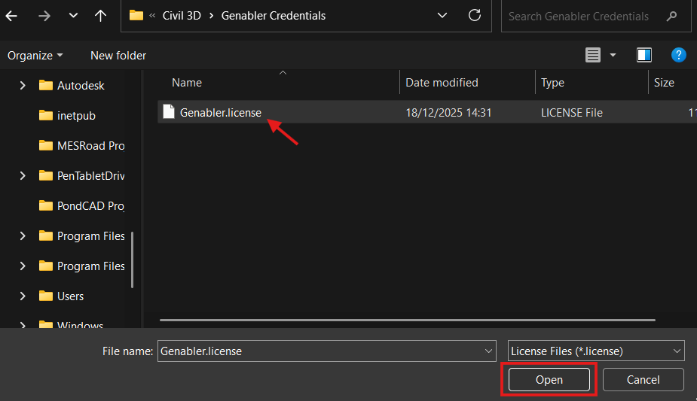This screenshot has width=697, height=401.
Task: Click the Search Genabler Credentials field
Action: pos(595,17)
